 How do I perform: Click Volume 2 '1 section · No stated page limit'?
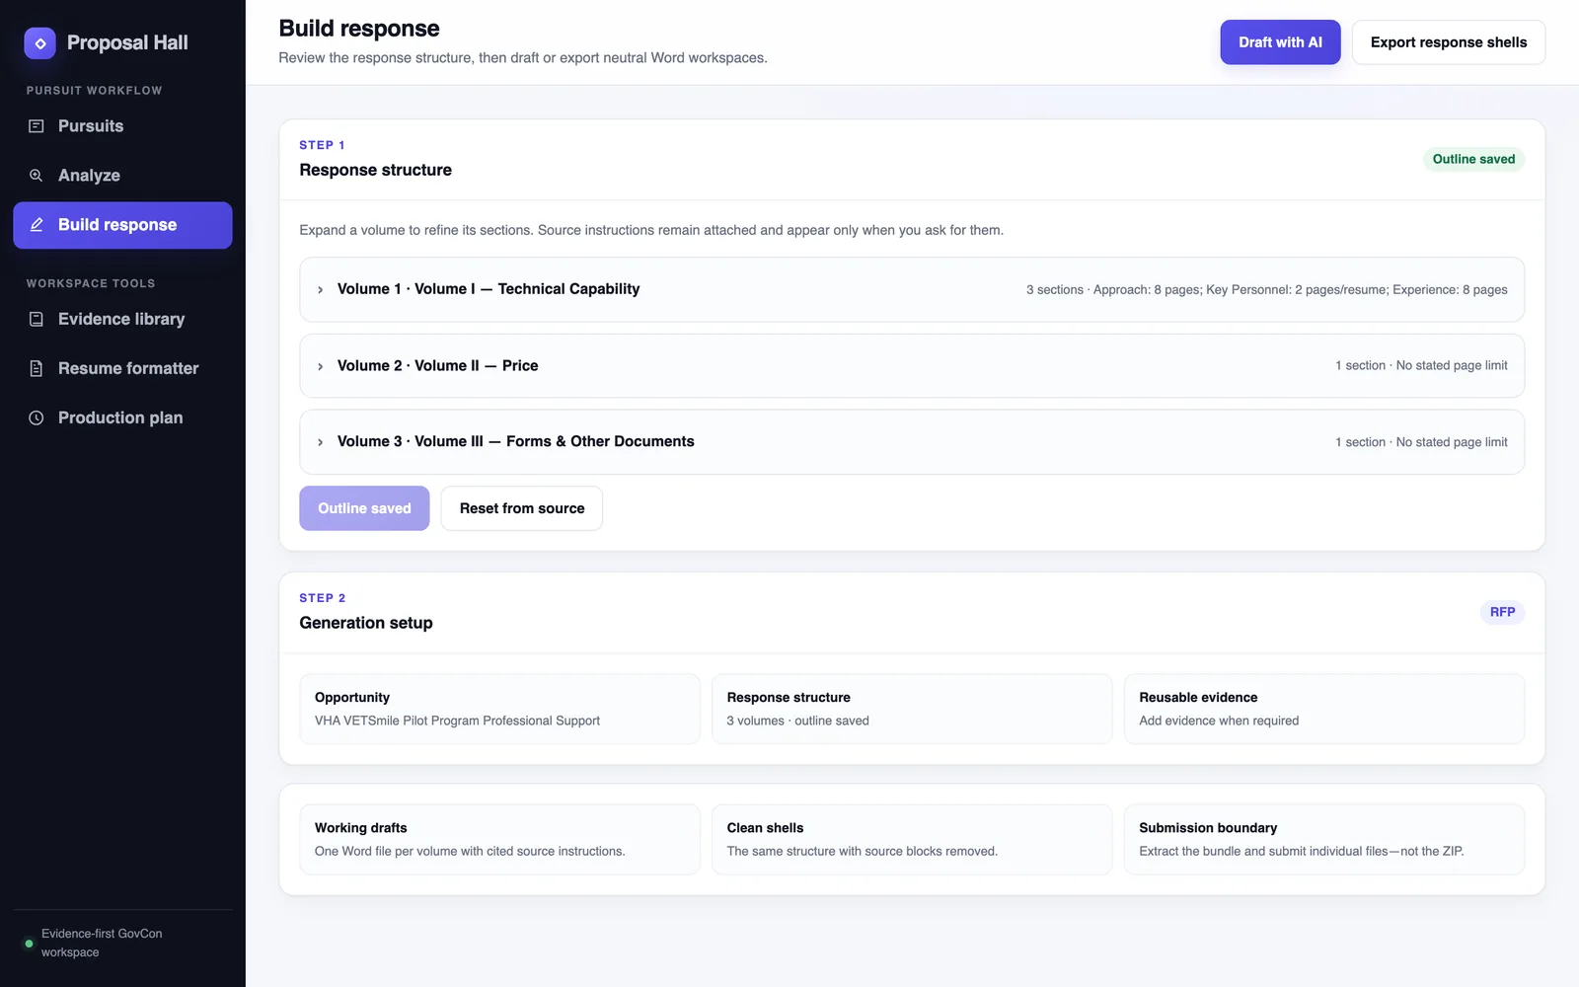coord(1421,366)
